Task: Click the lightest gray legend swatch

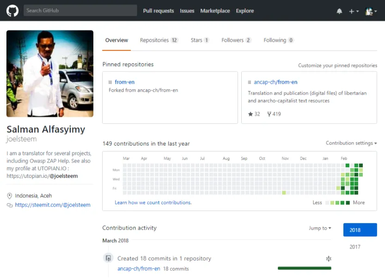Action: 327,203
